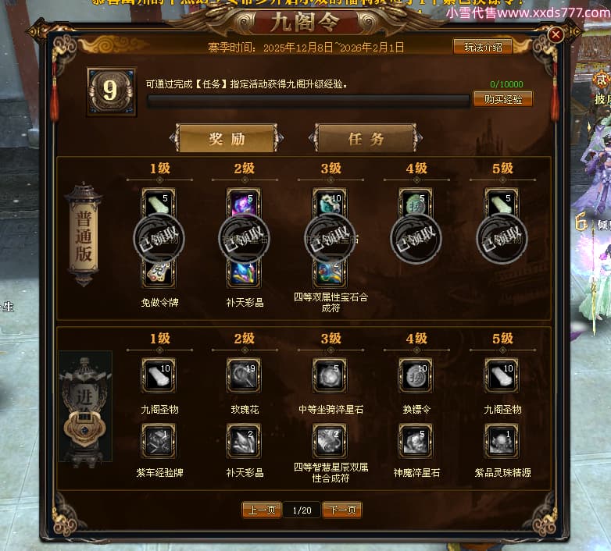
Task: Click the level 1 九阁圣物 premium reward icon
Action: click(158, 375)
